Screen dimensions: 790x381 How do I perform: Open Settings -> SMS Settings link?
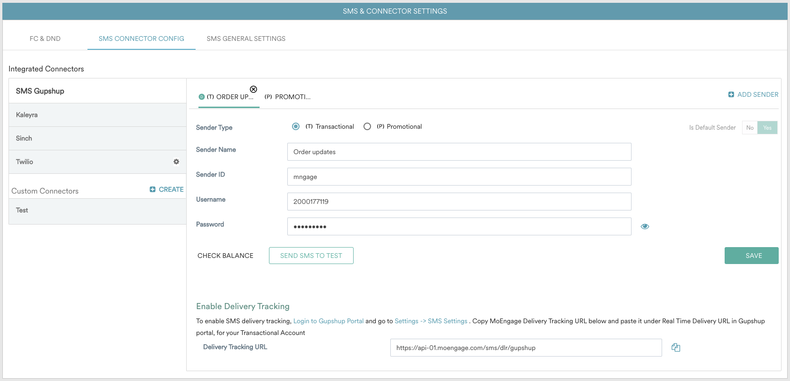(x=431, y=321)
